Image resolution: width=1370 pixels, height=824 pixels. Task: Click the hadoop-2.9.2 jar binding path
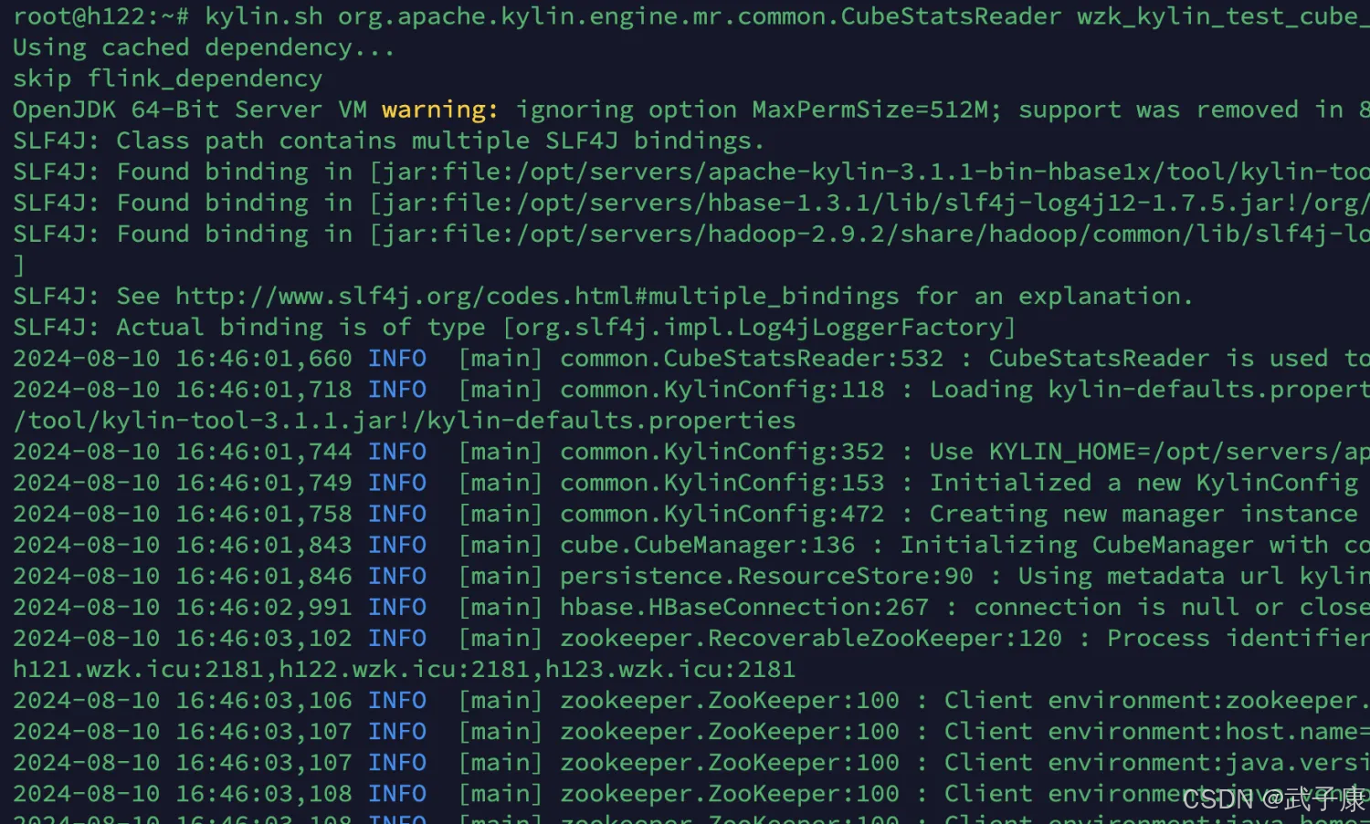pyautogui.click(x=875, y=234)
